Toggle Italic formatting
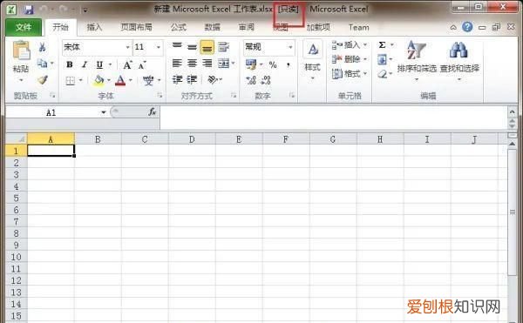523x323 pixels. click(x=85, y=64)
